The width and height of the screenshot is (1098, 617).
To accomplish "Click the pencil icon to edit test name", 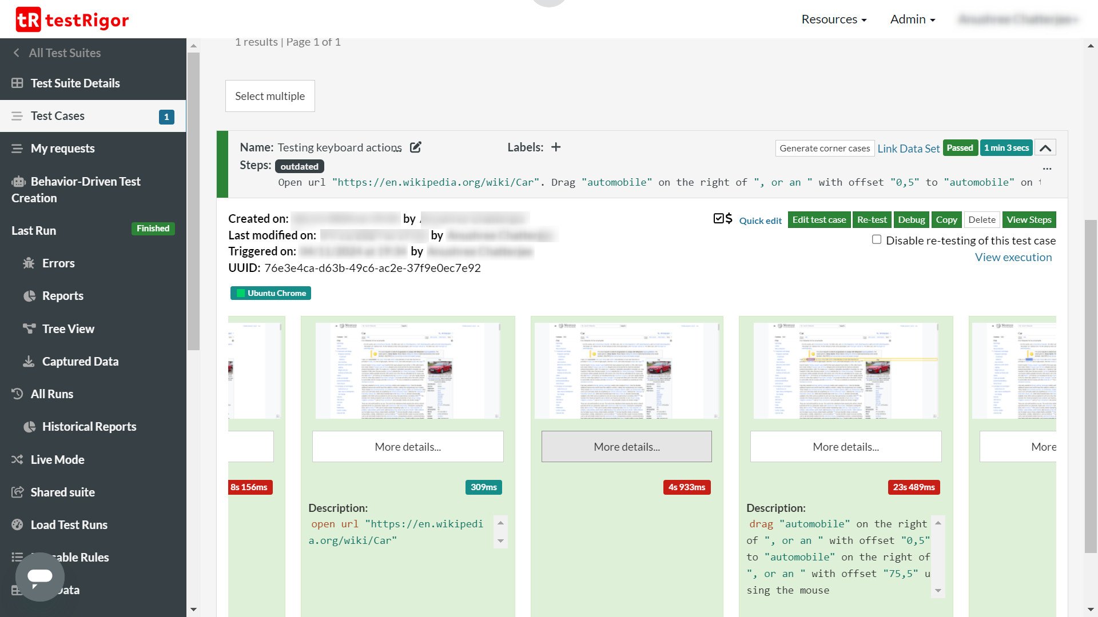I will click(x=416, y=147).
